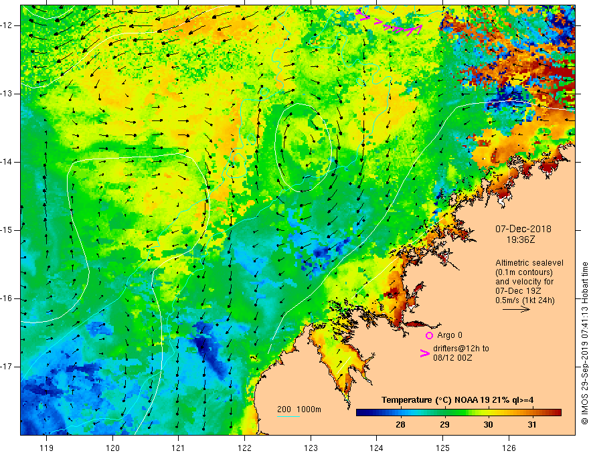
Task: Click the '200 1000m' depth legend label
Action: 299,409
